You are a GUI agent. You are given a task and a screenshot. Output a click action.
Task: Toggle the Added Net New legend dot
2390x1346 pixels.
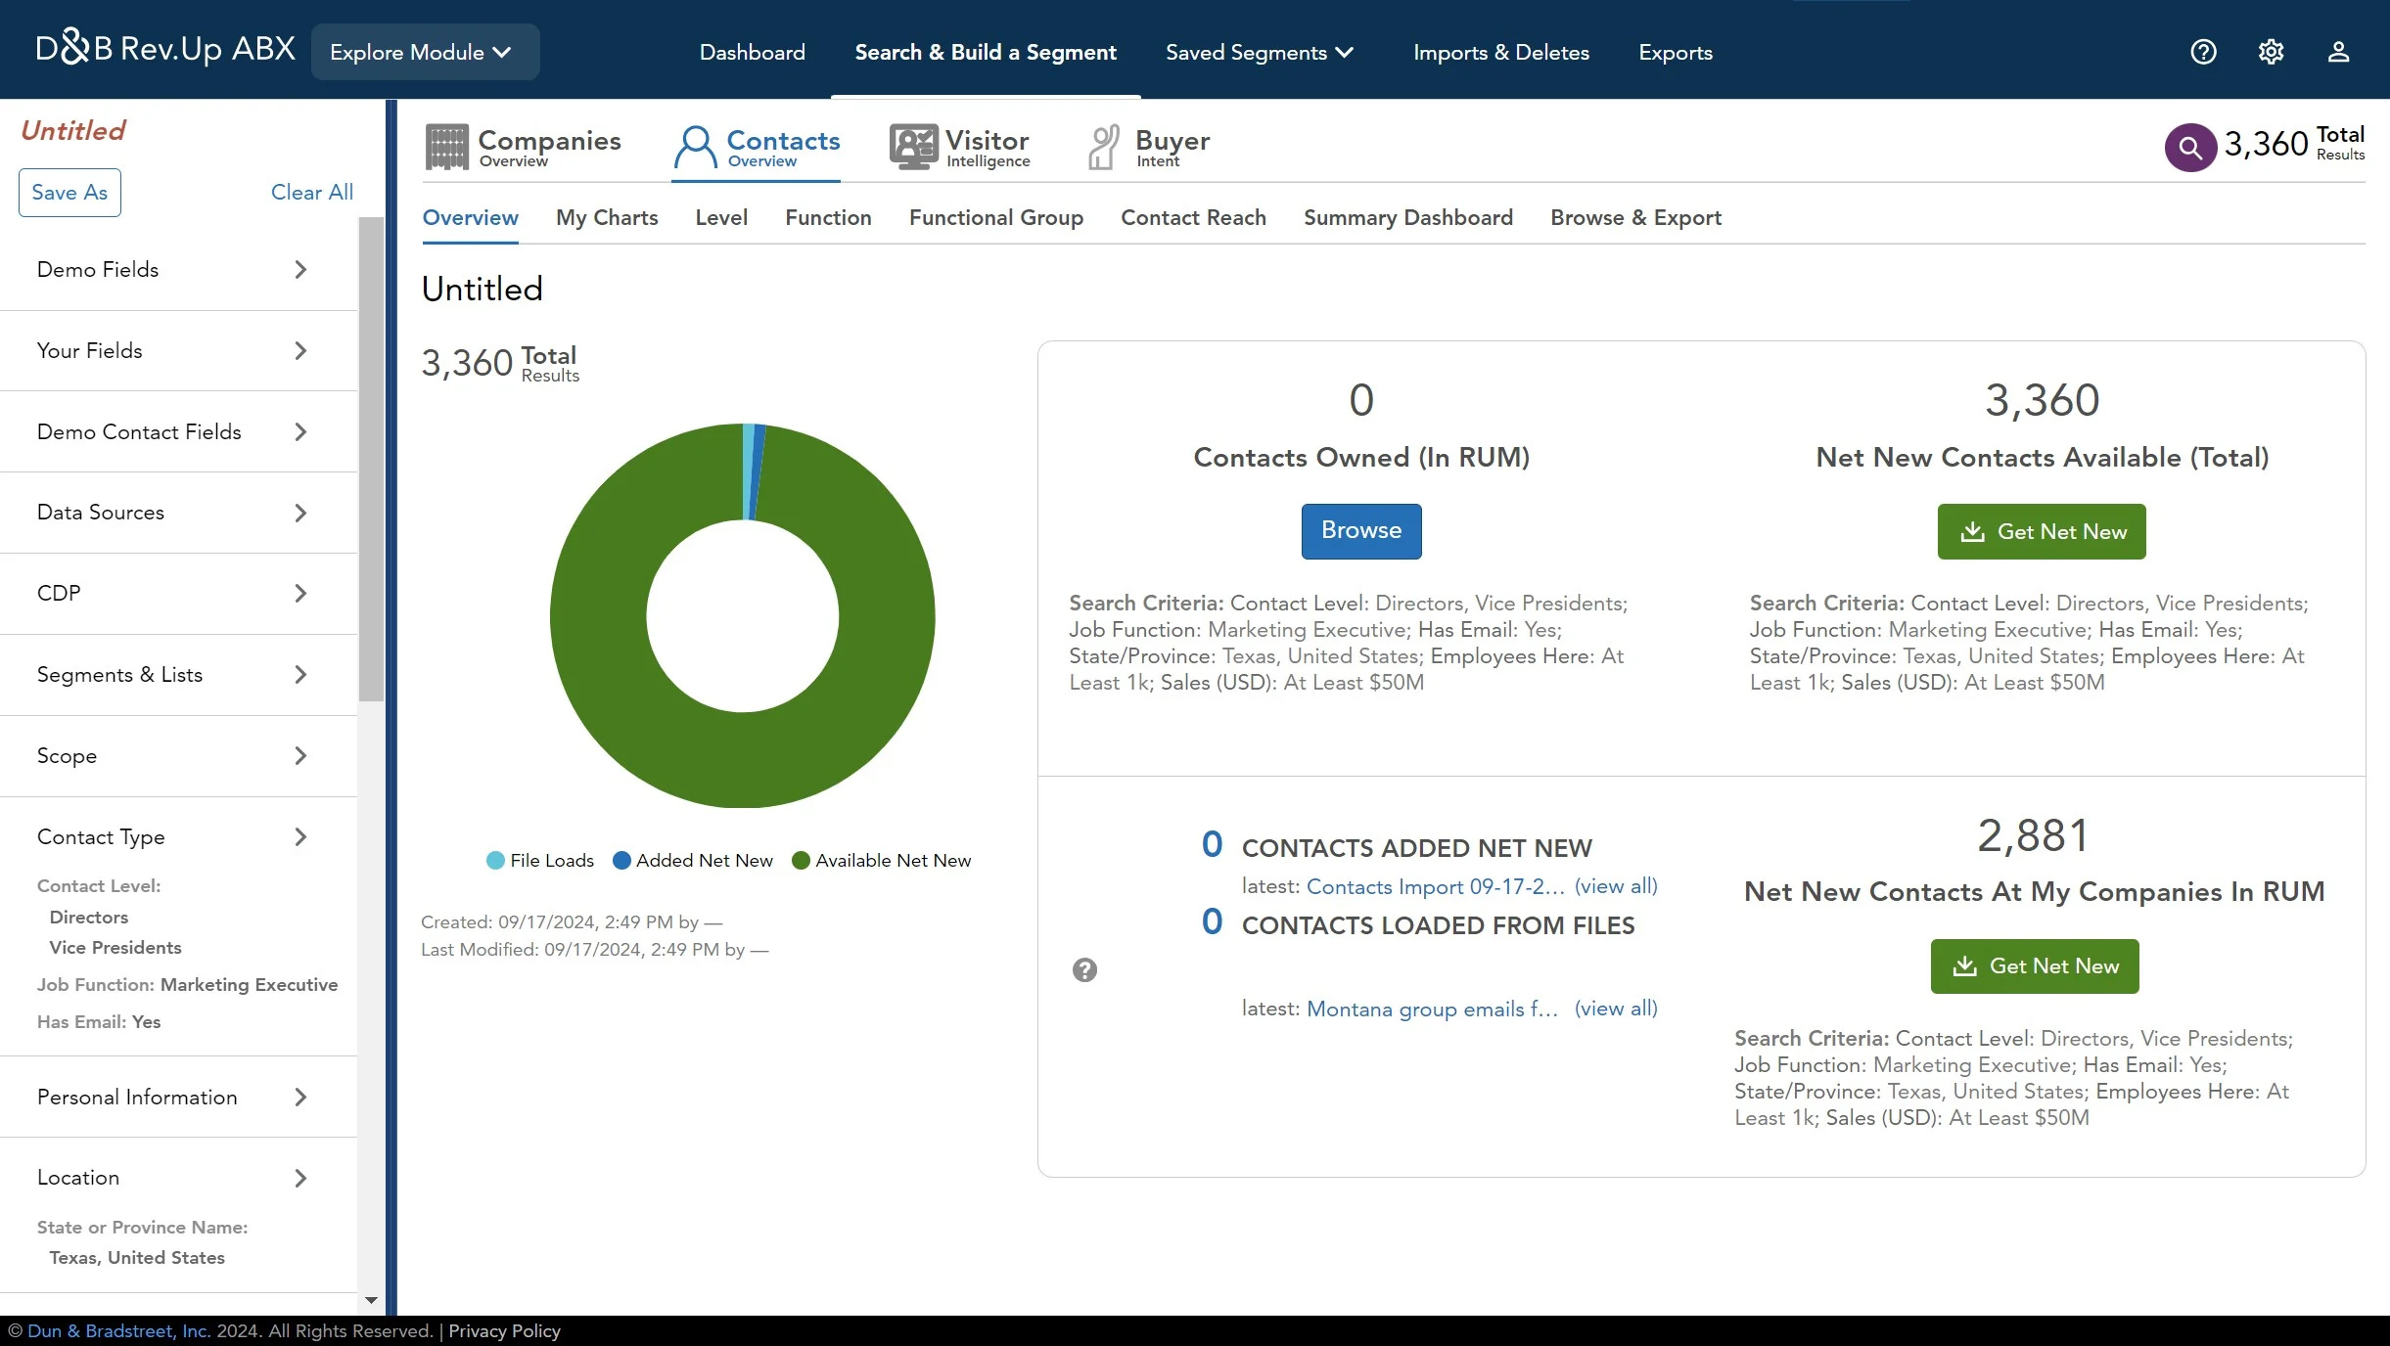coord(621,861)
